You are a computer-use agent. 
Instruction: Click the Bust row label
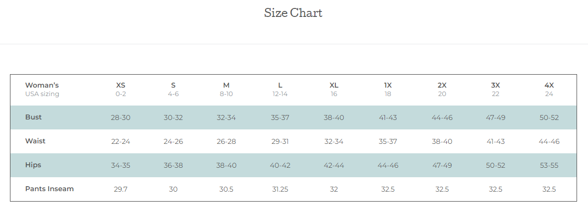point(33,117)
